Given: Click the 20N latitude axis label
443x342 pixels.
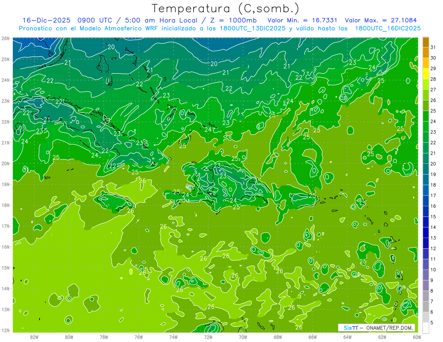Looking at the screenshot, I should (5, 163).
